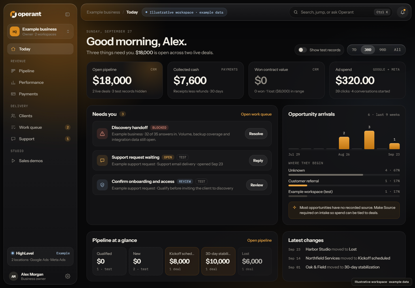This screenshot has width=415, height=288.
Task: Select the 7D time range
Action: click(x=354, y=50)
